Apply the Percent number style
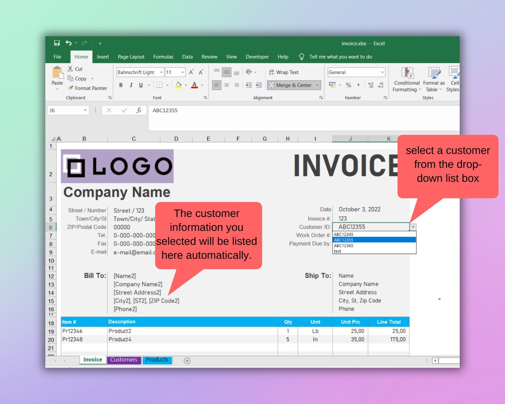 point(350,85)
